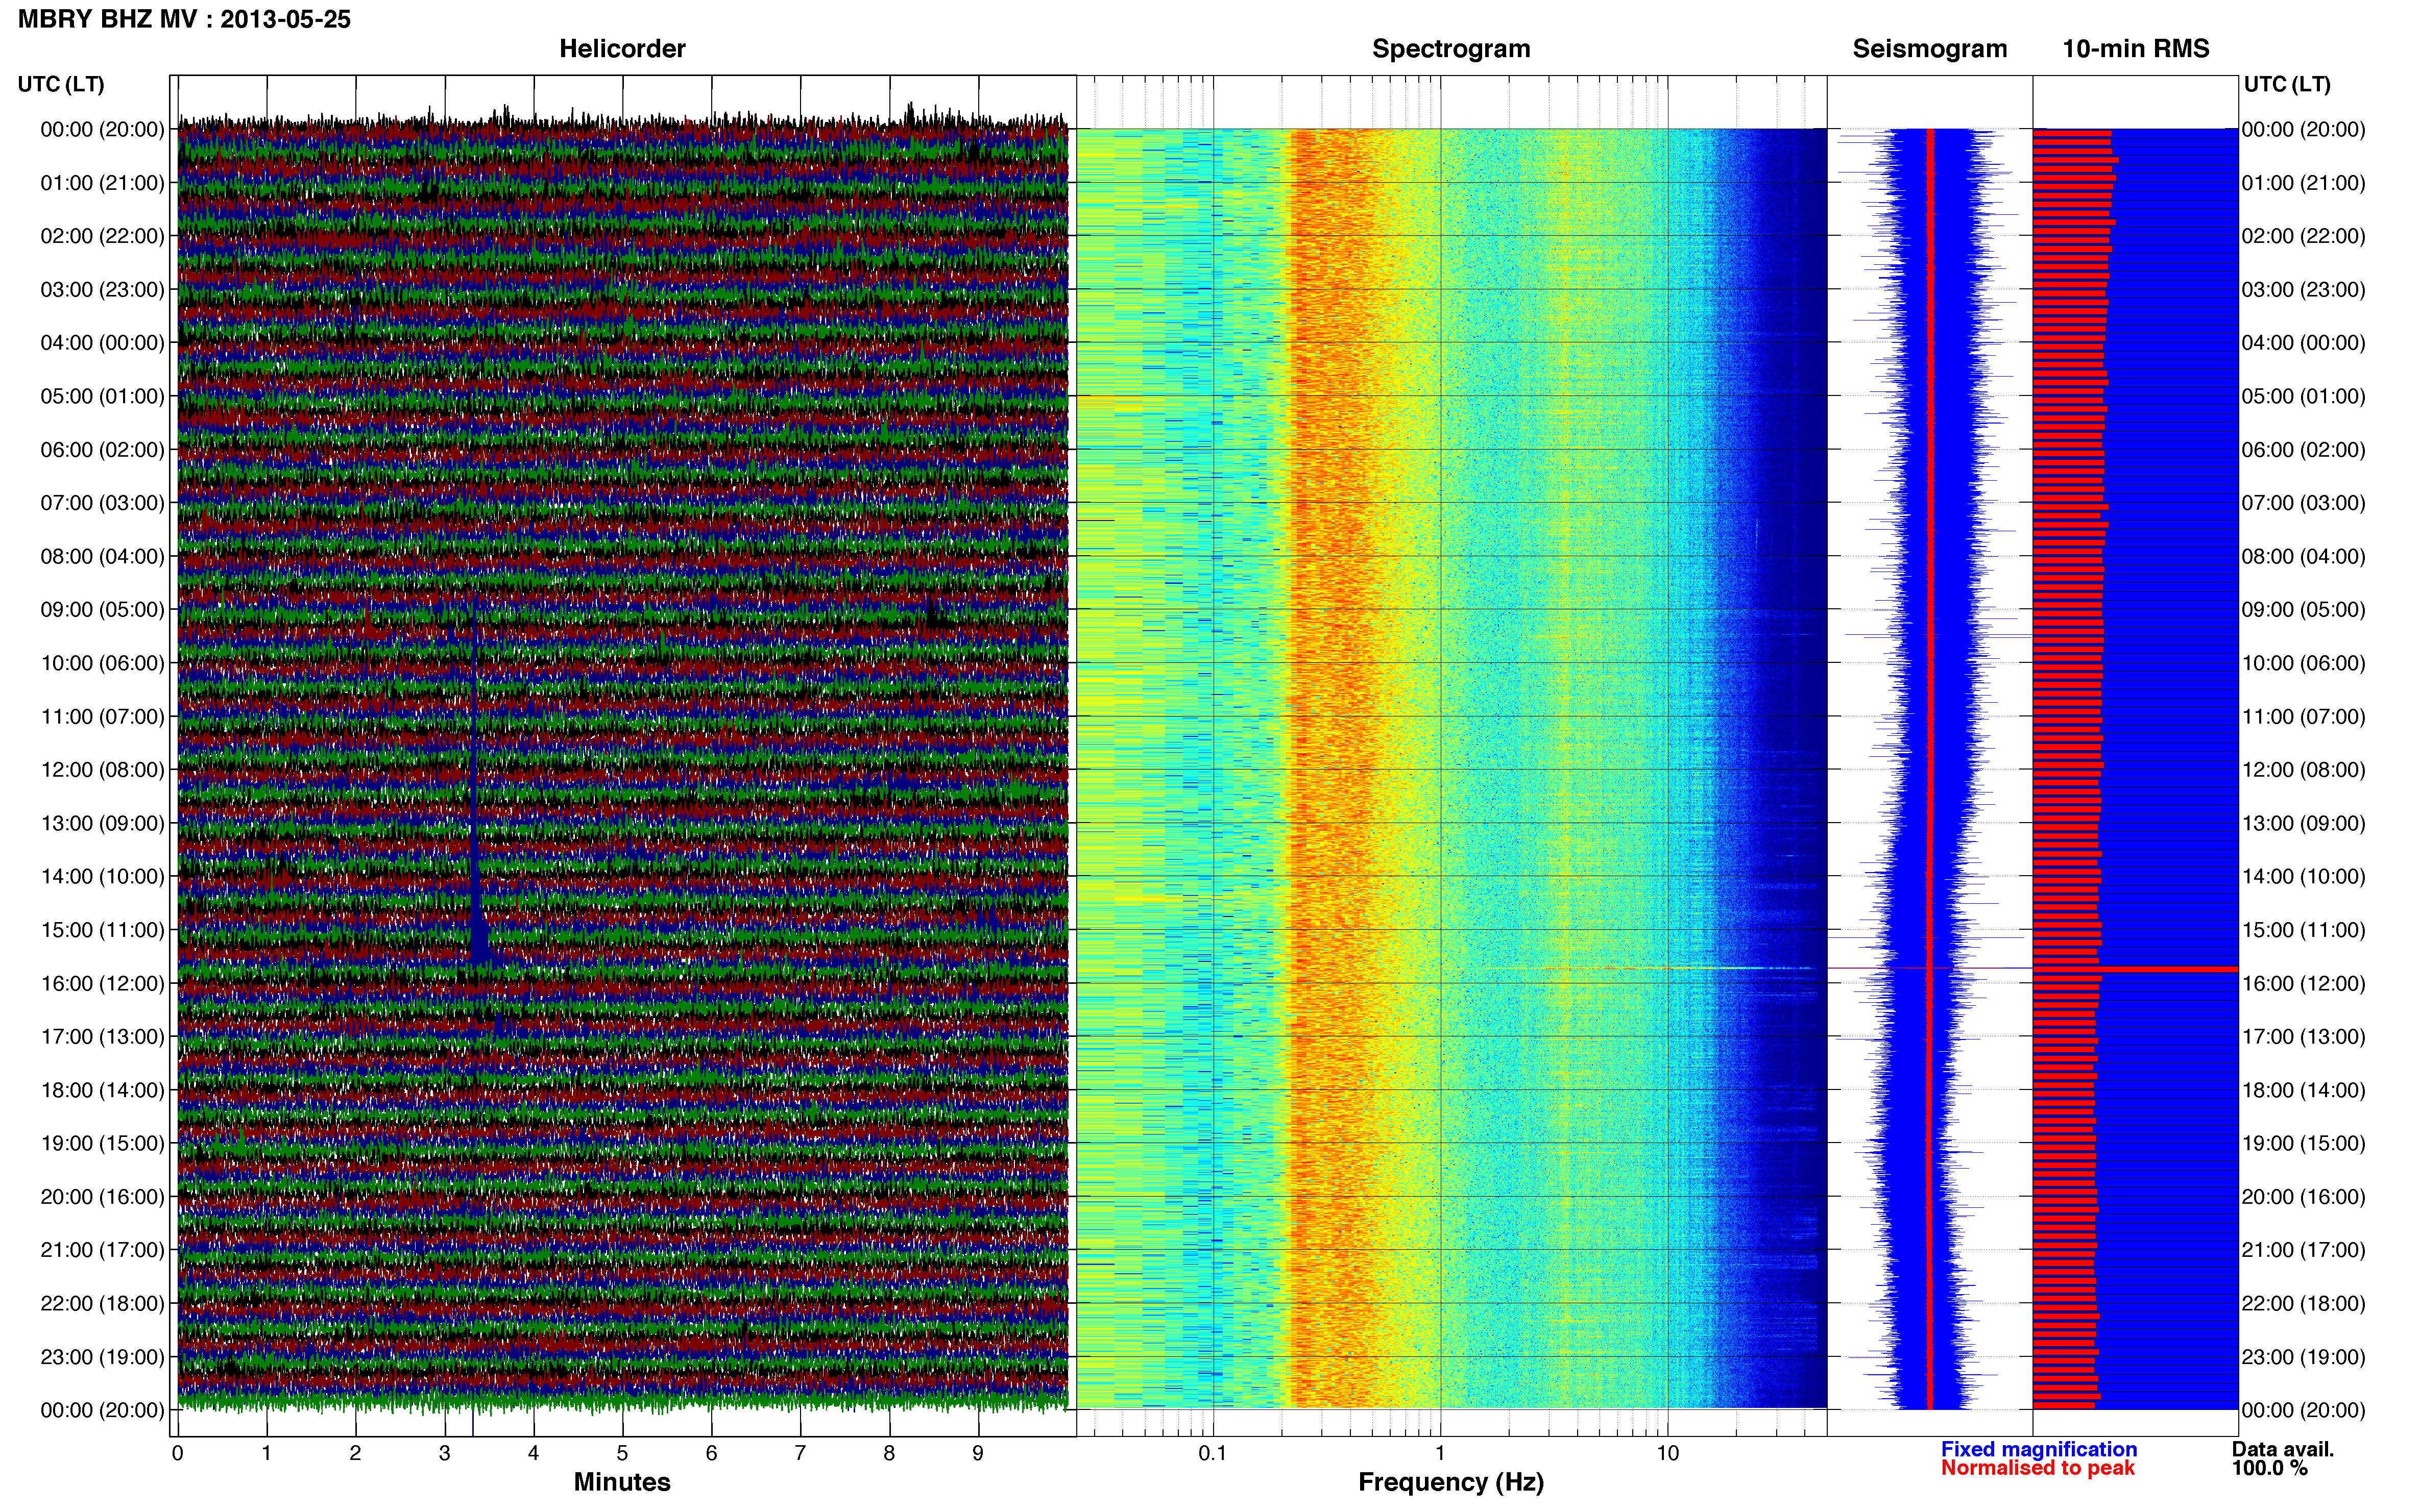The height and width of the screenshot is (1512, 2420).
Task: Click the left '05:00 (01:00)' time label
Action: click(102, 396)
